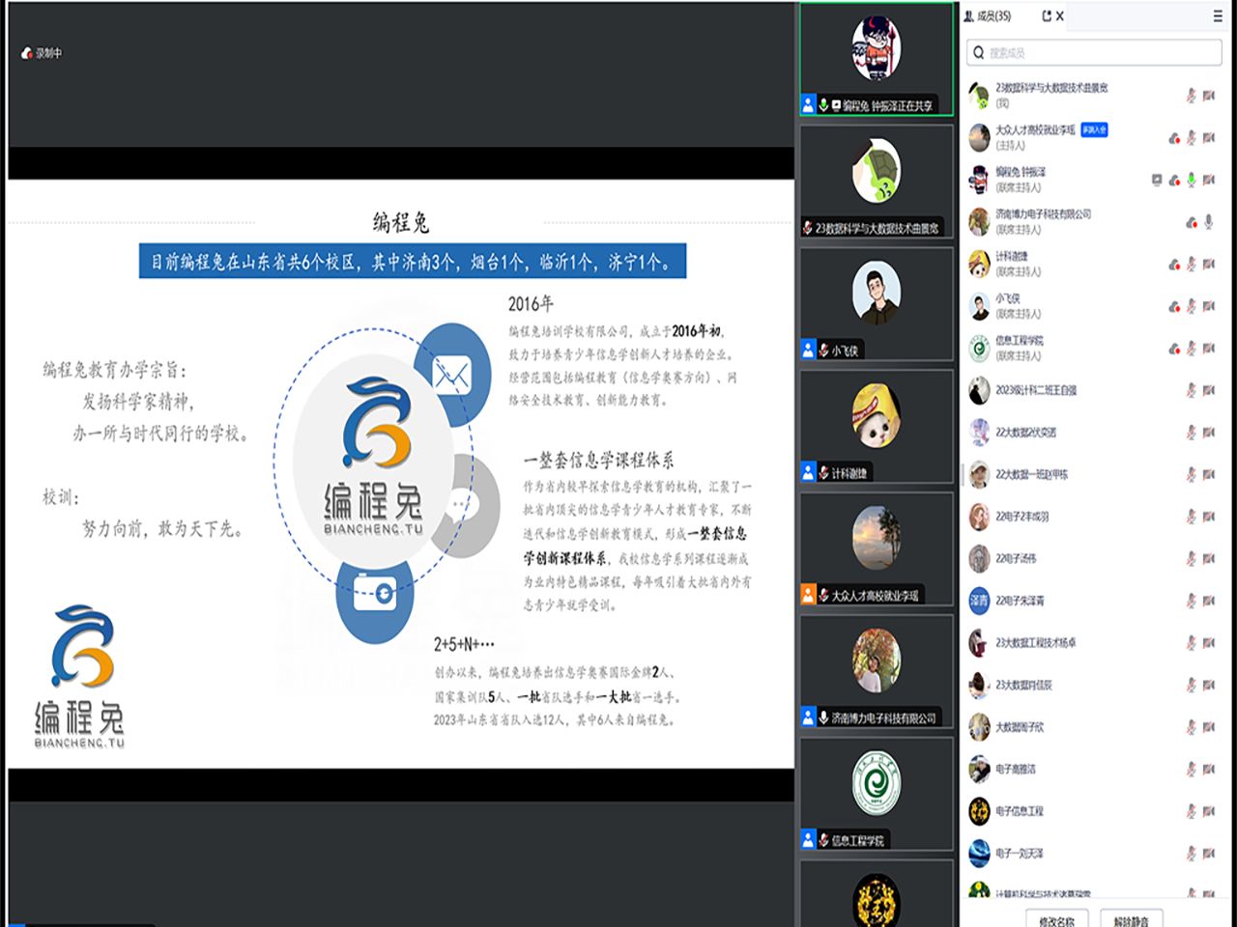Select member 2023级计科二班王自强 in list

click(x=1095, y=390)
